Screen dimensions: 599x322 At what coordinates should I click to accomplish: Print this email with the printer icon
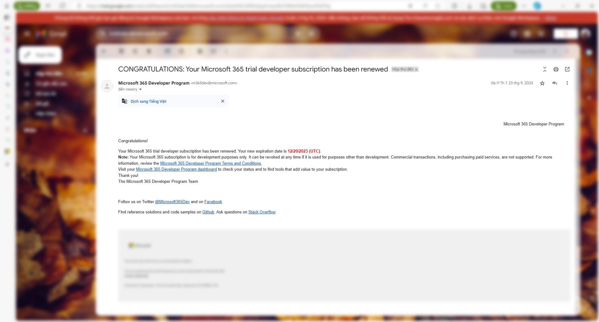[556, 69]
